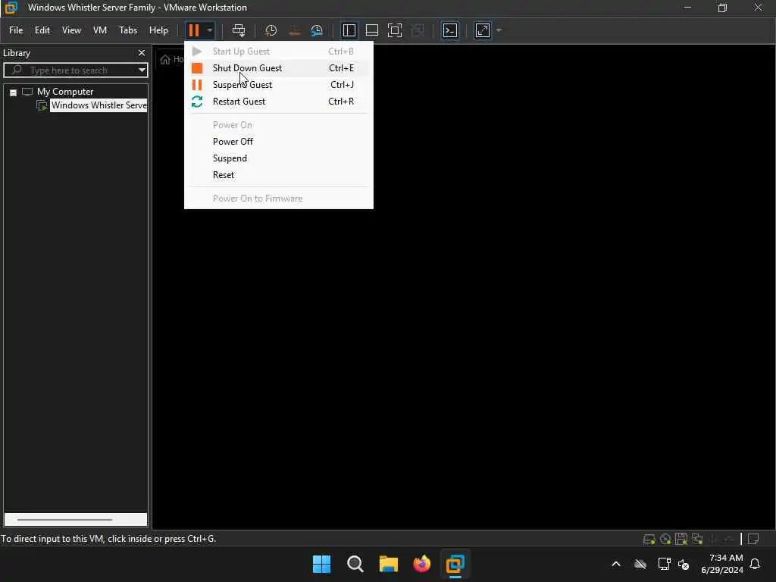
Task: Open the Snapshot Manager icon
Action: 317,30
